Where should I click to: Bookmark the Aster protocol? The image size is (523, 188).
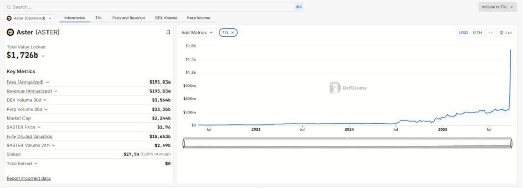point(168,32)
